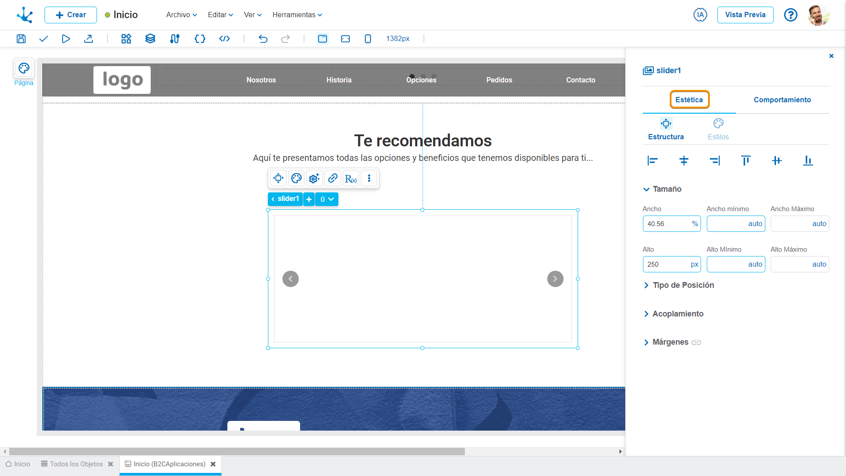846x476 pixels.
Task: Click slider previous arrow on canvas
Action: 290,279
